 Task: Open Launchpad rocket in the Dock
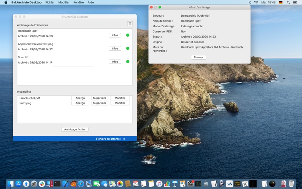click(x=34, y=184)
